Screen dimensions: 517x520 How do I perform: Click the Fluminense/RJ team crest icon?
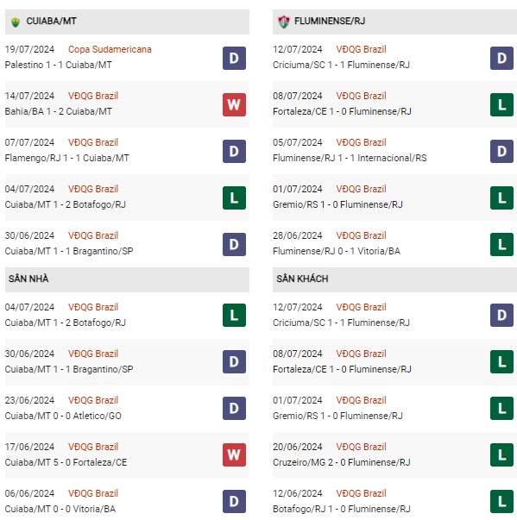(x=284, y=22)
